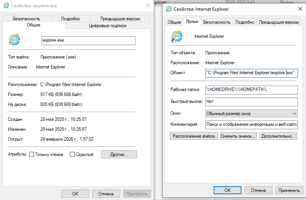306x200 pixels.
Task: Click the Рабочая папка input field
Action: click(251, 90)
